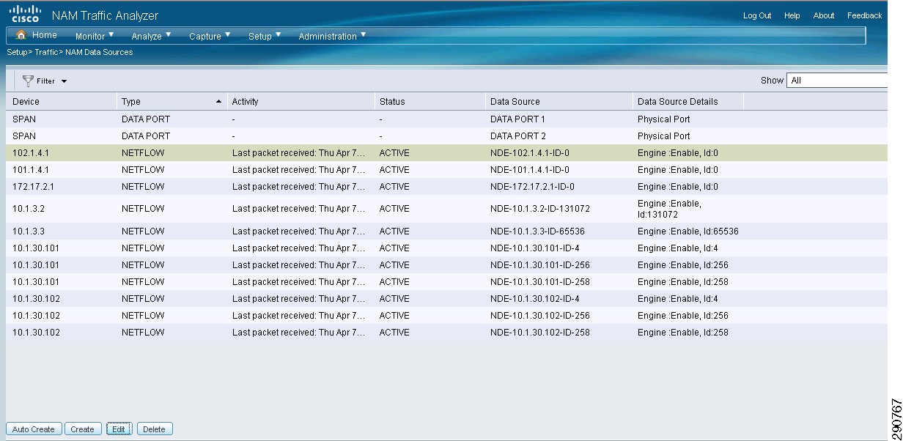The image size is (903, 441).
Task: Click the Auto Create button
Action: coord(34,429)
